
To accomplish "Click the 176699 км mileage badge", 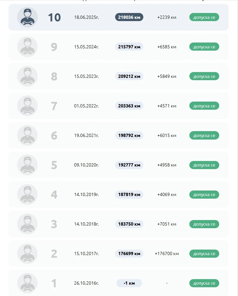I will click(x=129, y=253).
